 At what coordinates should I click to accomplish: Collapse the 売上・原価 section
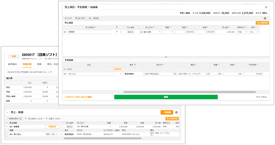7,112
